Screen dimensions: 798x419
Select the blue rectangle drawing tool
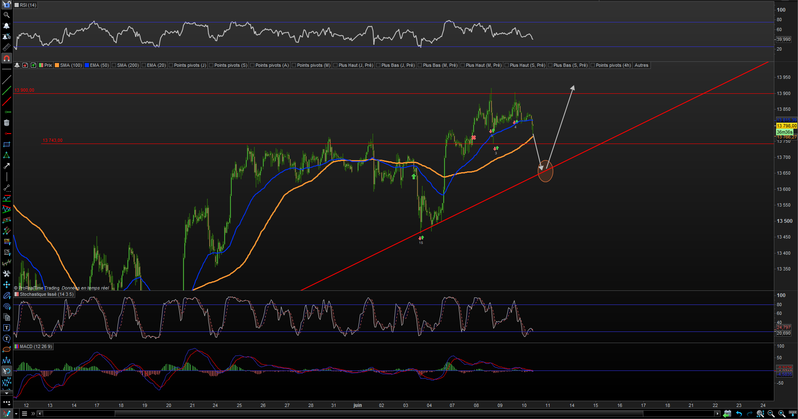(7, 144)
